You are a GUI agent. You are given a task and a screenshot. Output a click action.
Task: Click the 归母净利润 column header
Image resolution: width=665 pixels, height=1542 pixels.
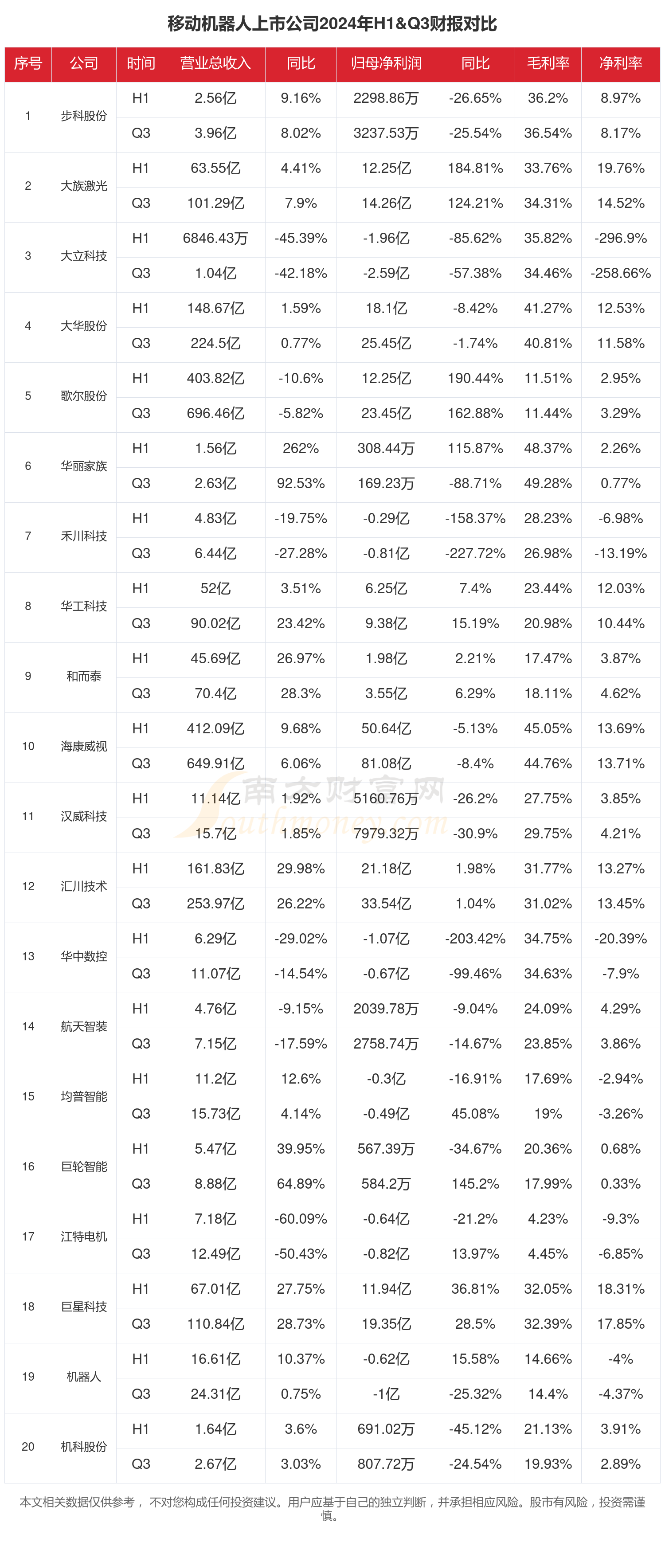point(386,63)
